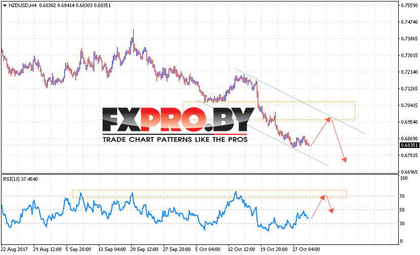Image resolution: width=420 pixels, height=255 pixels.
Task: Click the 0.75590 price axis label
Action: coord(409,6)
